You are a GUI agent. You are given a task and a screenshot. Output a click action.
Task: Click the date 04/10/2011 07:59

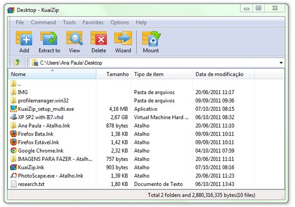pyautogui.click(x=215, y=150)
